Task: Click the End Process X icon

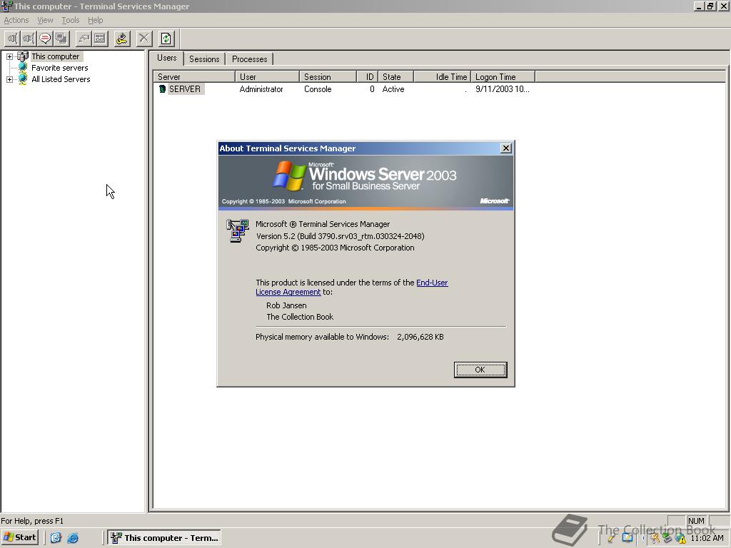Action: coord(144,39)
